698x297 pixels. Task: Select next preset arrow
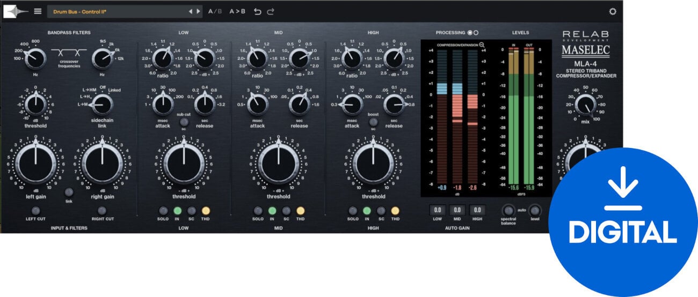[198, 11]
